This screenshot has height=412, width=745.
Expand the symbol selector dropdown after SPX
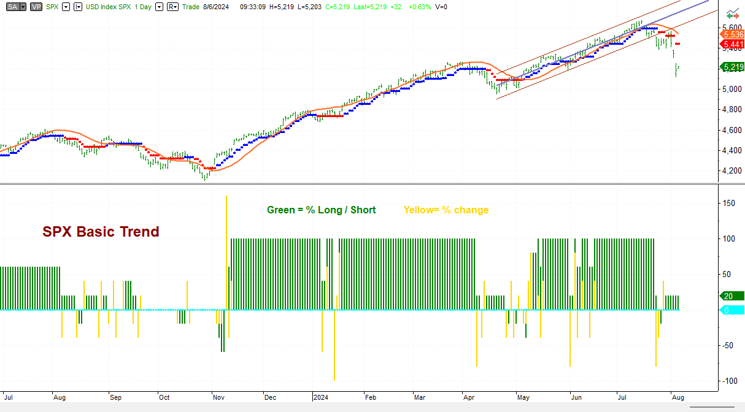pyautogui.click(x=66, y=7)
